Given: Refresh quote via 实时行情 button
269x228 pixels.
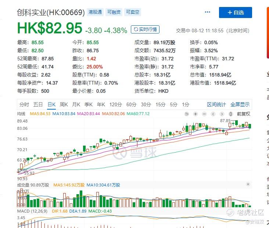Looking at the screenshot, I should (x=145, y=29).
